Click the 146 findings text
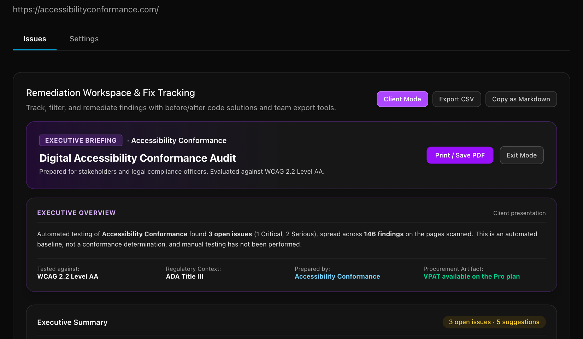This screenshot has height=339, width=583. point(384,234)
